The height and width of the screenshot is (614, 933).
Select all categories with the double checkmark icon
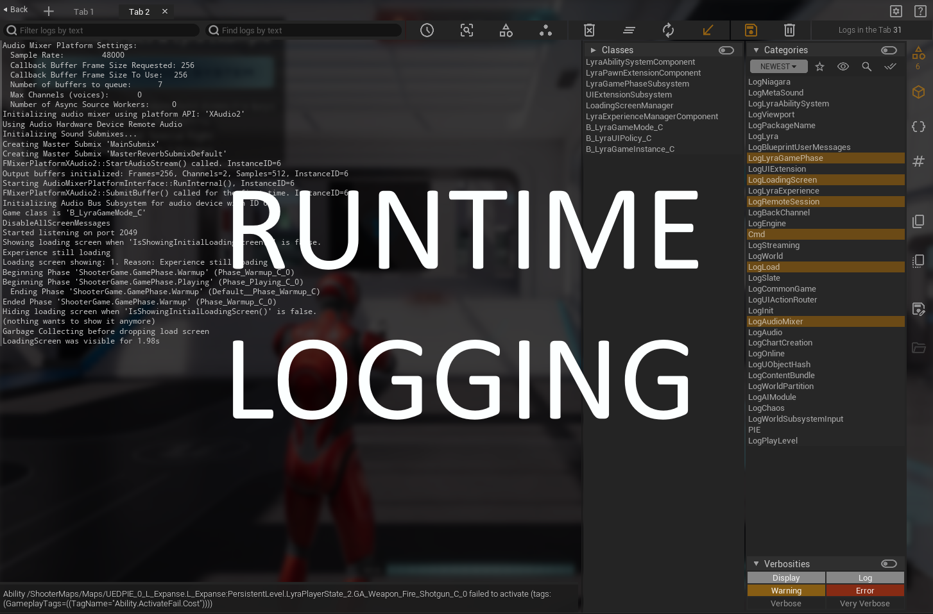891,66
